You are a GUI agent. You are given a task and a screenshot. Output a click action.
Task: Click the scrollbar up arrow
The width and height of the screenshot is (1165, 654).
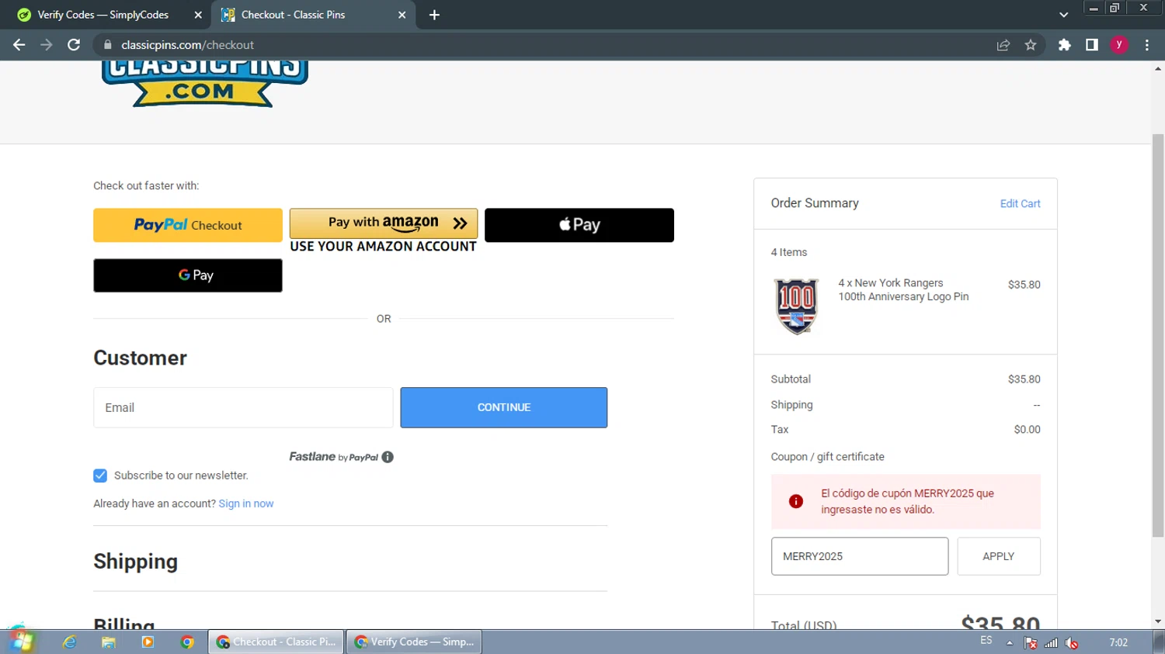(x=1158, y=68)
